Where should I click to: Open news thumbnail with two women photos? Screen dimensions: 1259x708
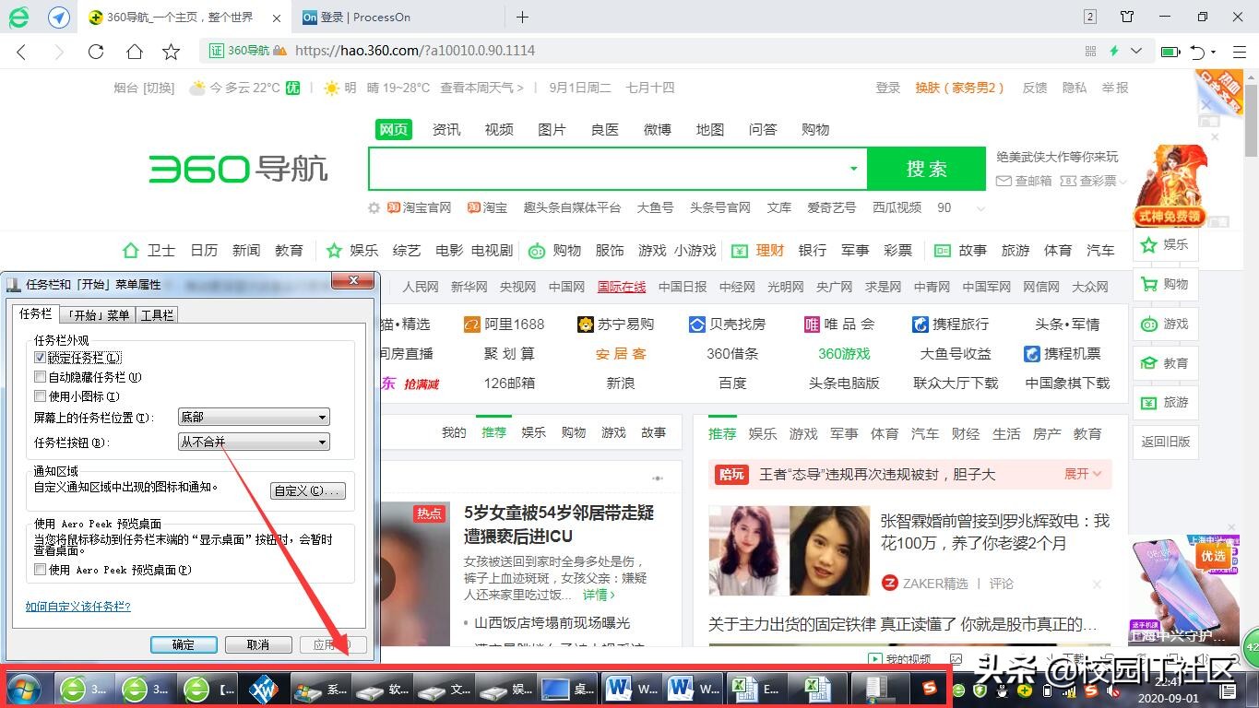[790, 551]
